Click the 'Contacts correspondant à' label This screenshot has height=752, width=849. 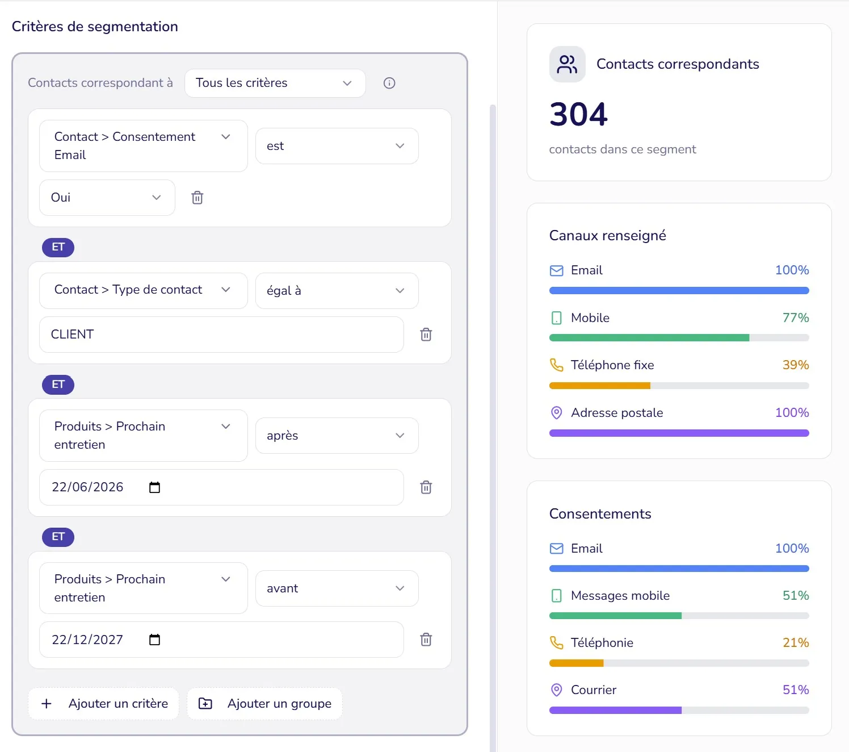click(x=100, y=83)
